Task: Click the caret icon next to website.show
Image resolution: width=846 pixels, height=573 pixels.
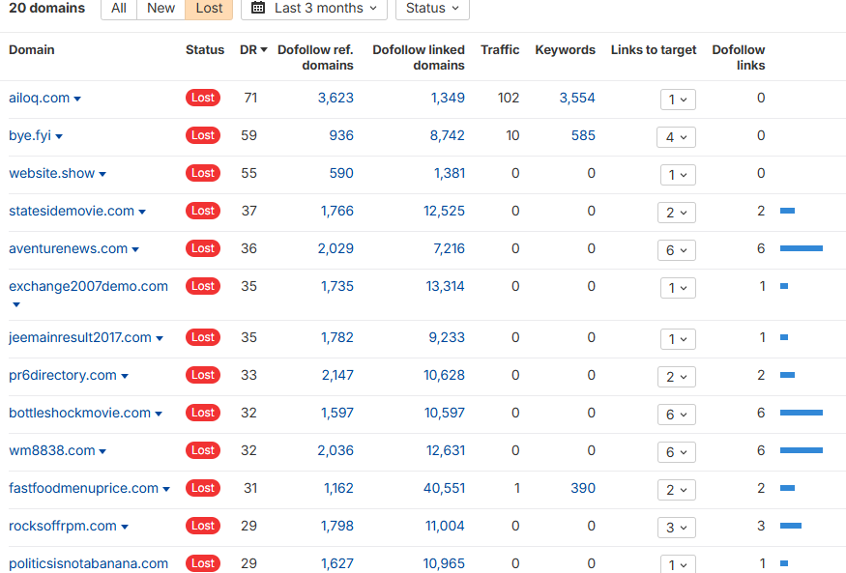Action: pos(102,175)
